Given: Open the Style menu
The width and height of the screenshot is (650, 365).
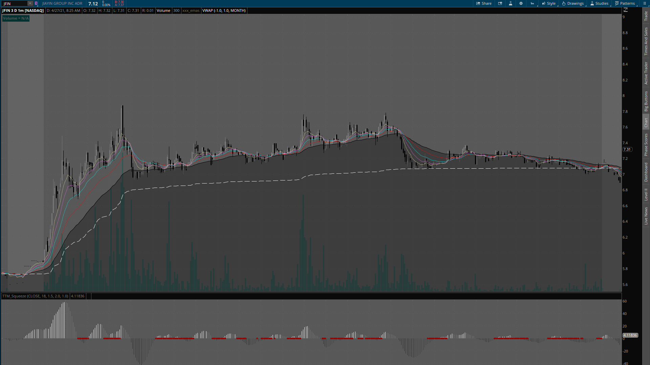Looking at the screenshot, I should point(549,3).
